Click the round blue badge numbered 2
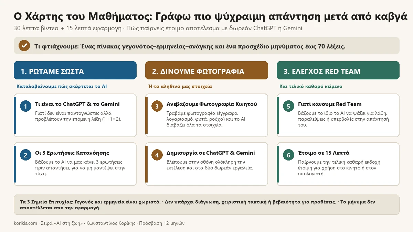413x232 pixels. click(x=25, y=155)
